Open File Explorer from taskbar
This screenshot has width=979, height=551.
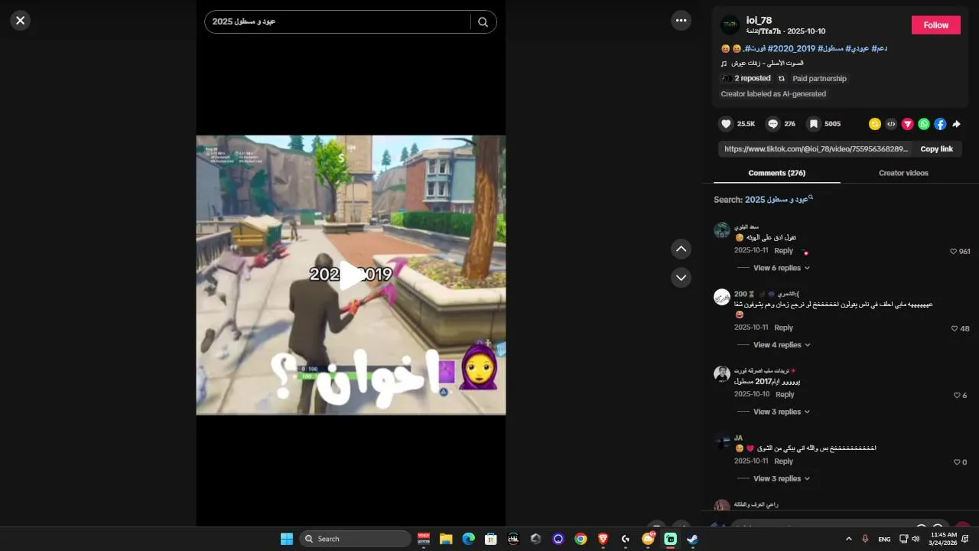[446, 539]
